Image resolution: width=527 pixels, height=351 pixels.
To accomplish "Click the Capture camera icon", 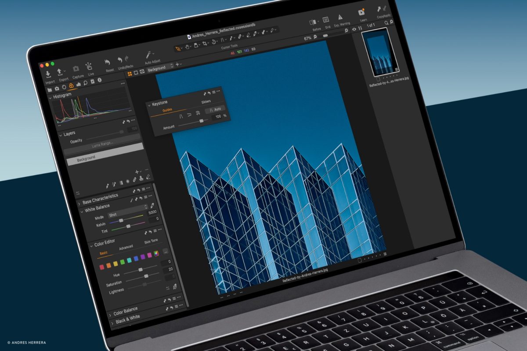I will [x=76, y=68].
